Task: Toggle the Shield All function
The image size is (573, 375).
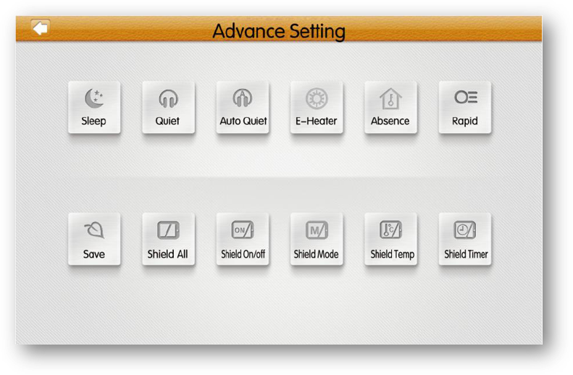Action: [x=169, y=239]
